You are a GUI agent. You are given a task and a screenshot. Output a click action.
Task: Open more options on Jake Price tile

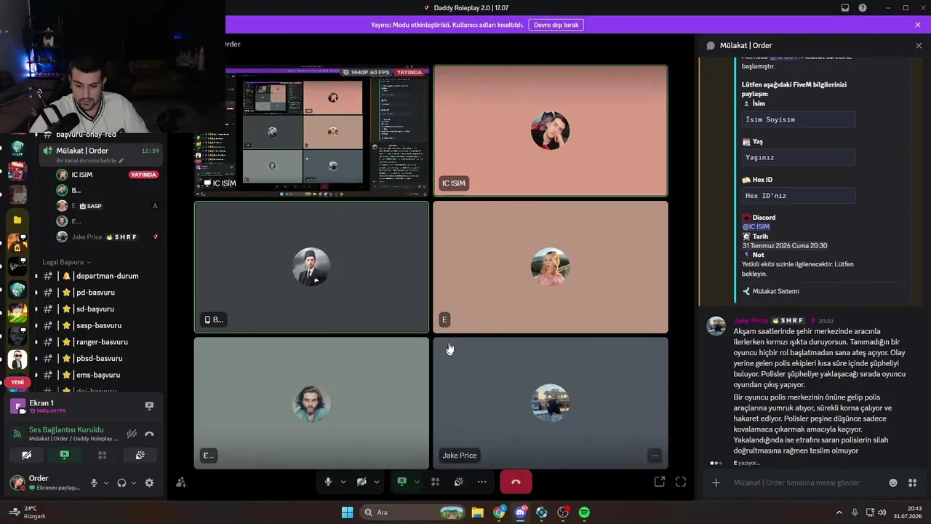point(655,456)
